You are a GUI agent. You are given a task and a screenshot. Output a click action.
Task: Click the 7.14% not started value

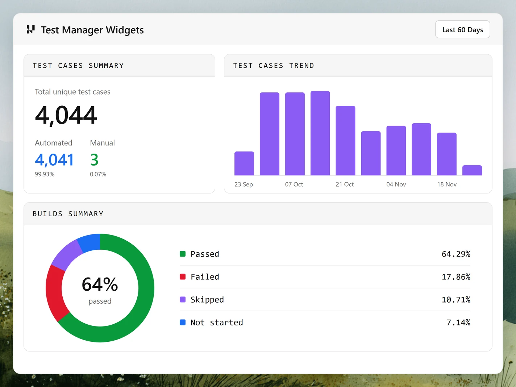(458, 322)
